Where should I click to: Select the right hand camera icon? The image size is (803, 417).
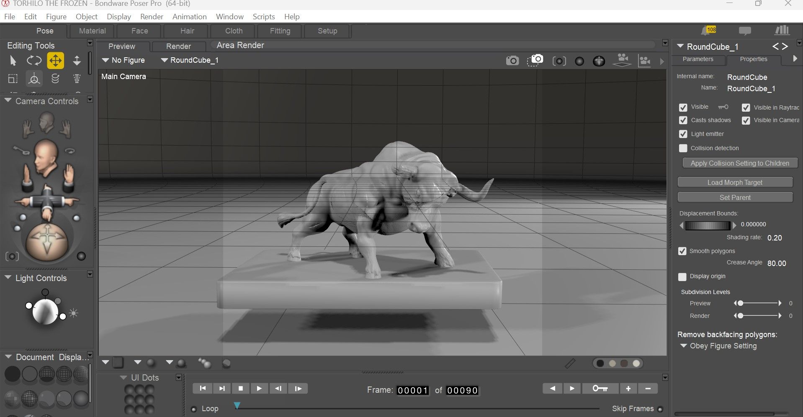(65, 129)
